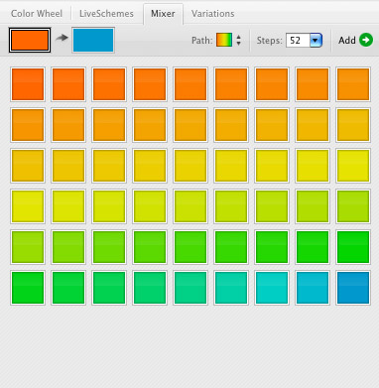The image size is (379, 388).
Task: Choose the cyan swatch in the bottom row
Action: [x=272, y=288]
